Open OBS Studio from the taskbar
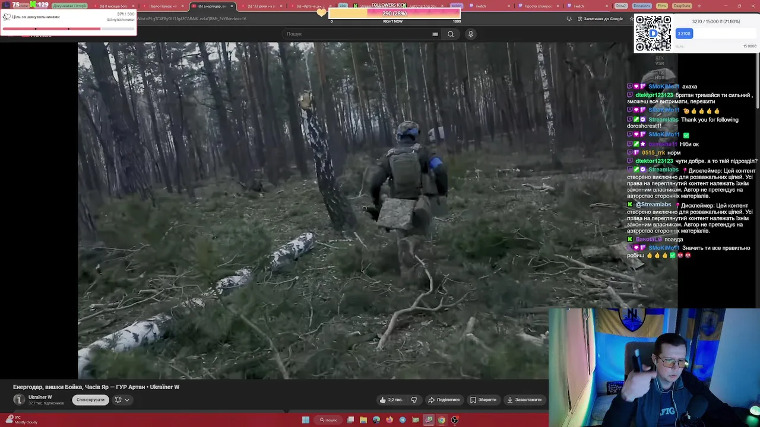This screenshot has width=760, height=427. [x=455, y=420]
